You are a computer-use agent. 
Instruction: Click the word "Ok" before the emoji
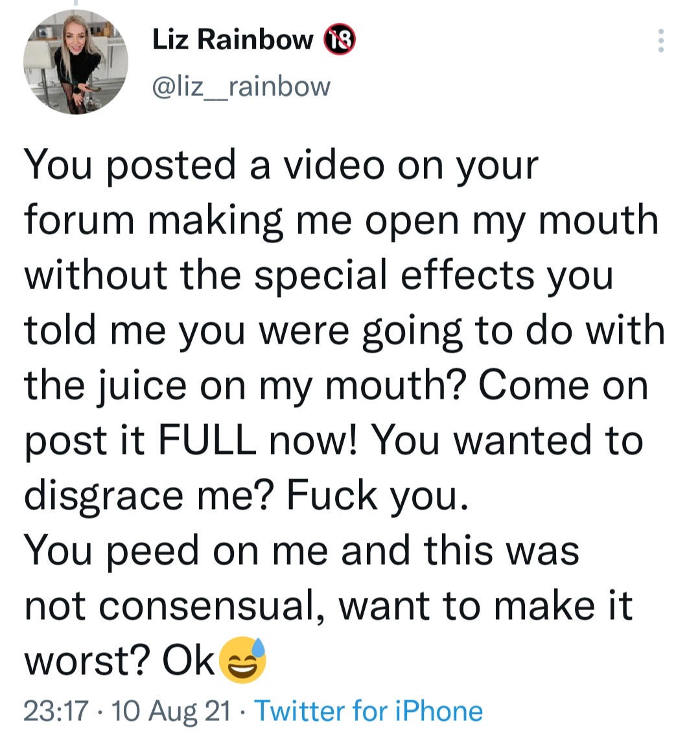189,661
